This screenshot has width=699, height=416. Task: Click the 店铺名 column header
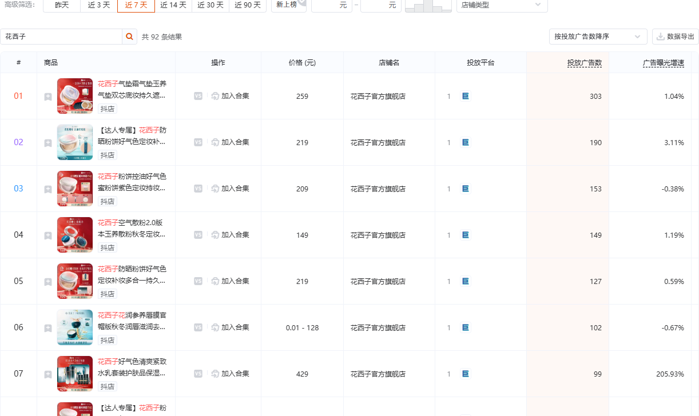(x=389, y=63)
